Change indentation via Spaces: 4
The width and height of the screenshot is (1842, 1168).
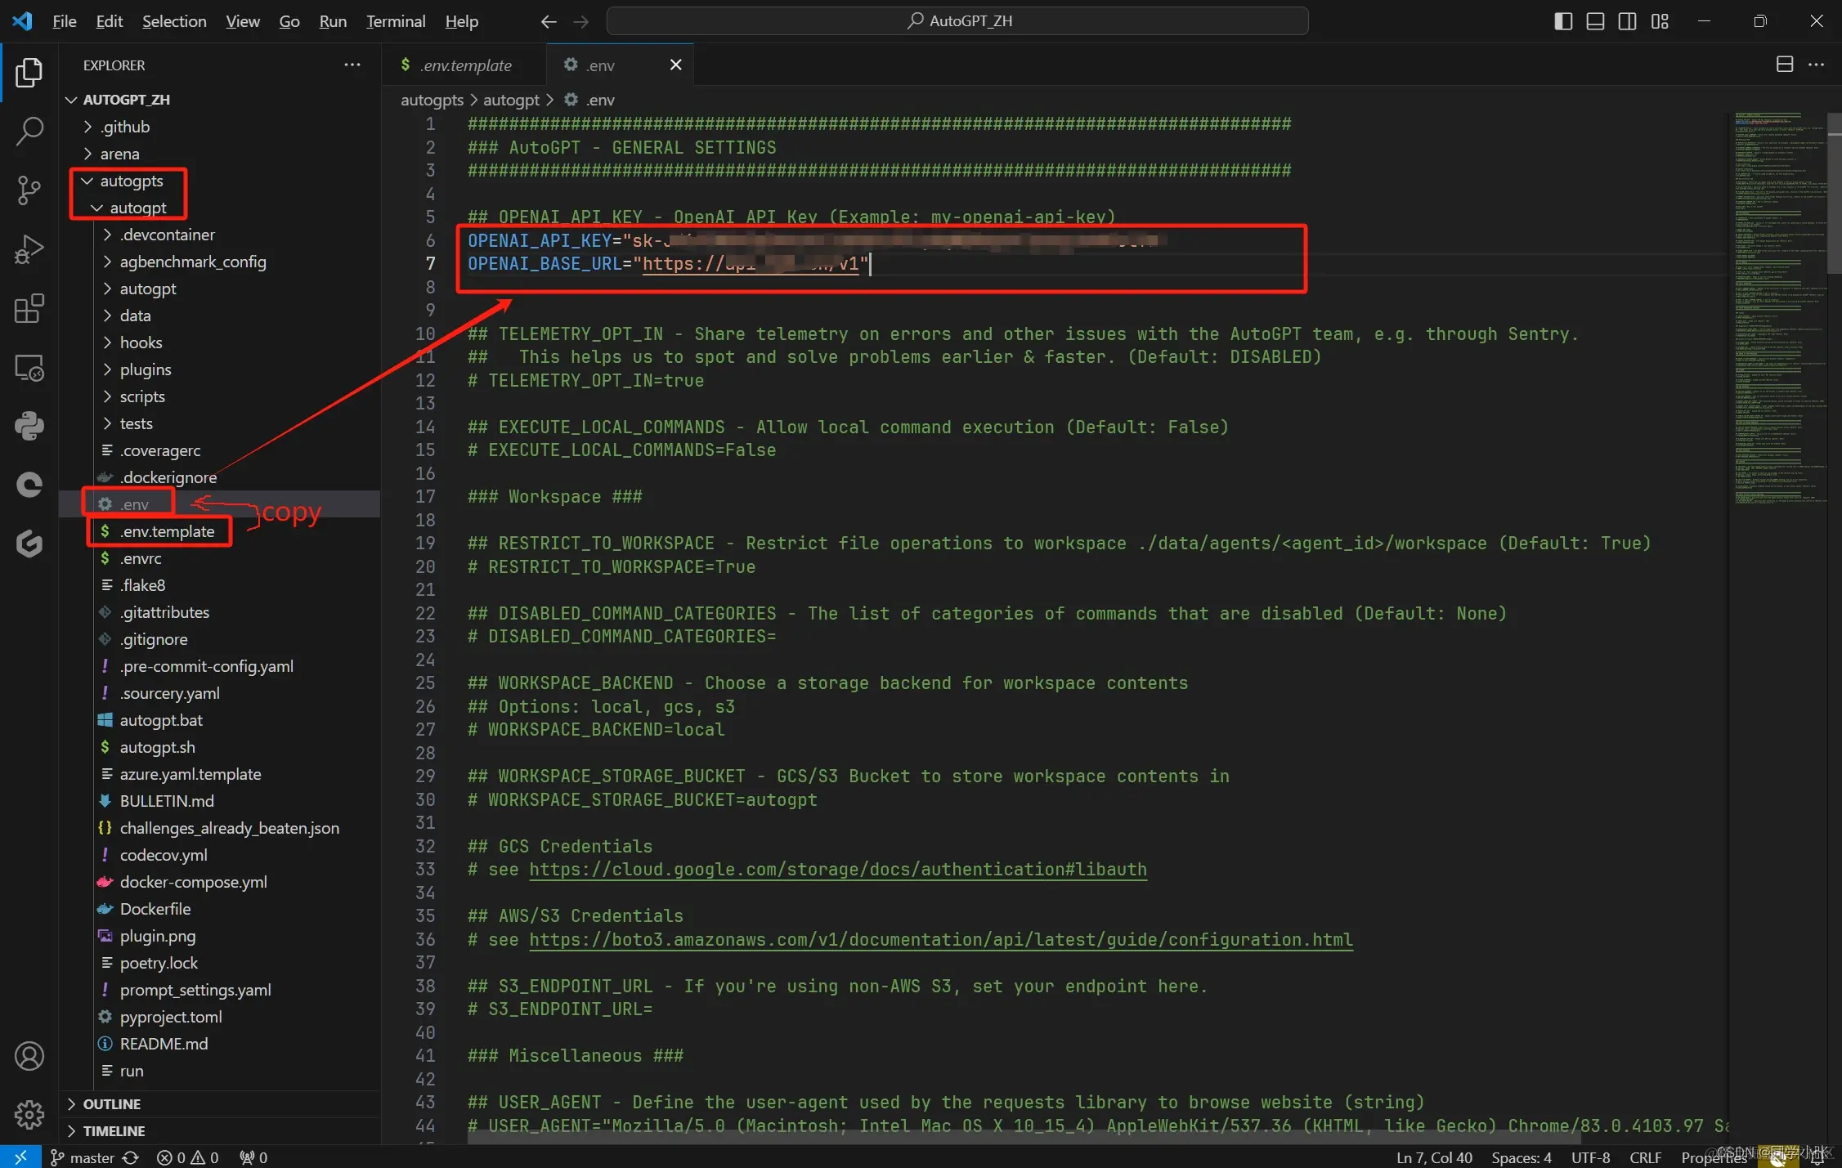(x=1522, y=1157)
